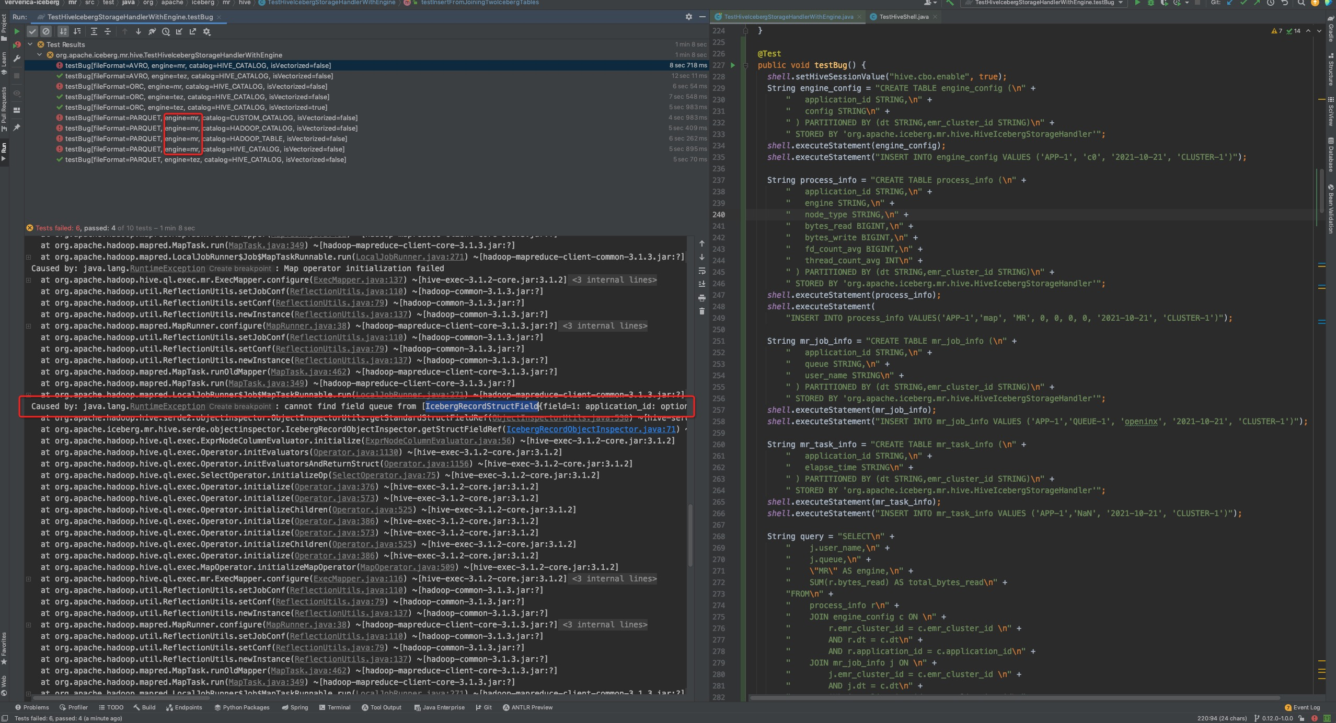Screen dimensions: 1336x723
Task: Open the test runner gear settings dropdown
Action: (x=206, y=31)
